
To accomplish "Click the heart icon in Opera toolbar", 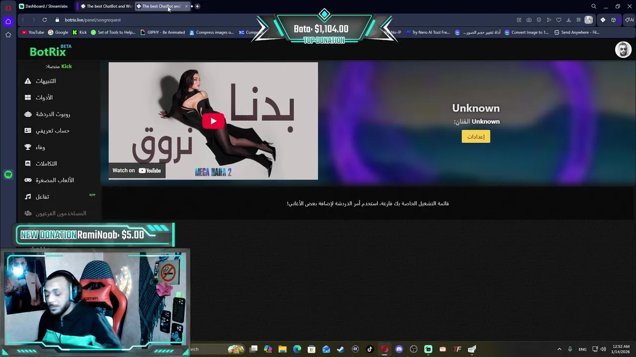I will (x=558, y=20).
